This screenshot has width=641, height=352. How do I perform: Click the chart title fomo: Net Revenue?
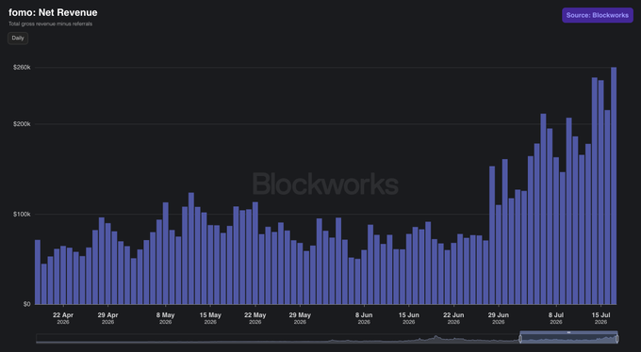coord(53,12)
